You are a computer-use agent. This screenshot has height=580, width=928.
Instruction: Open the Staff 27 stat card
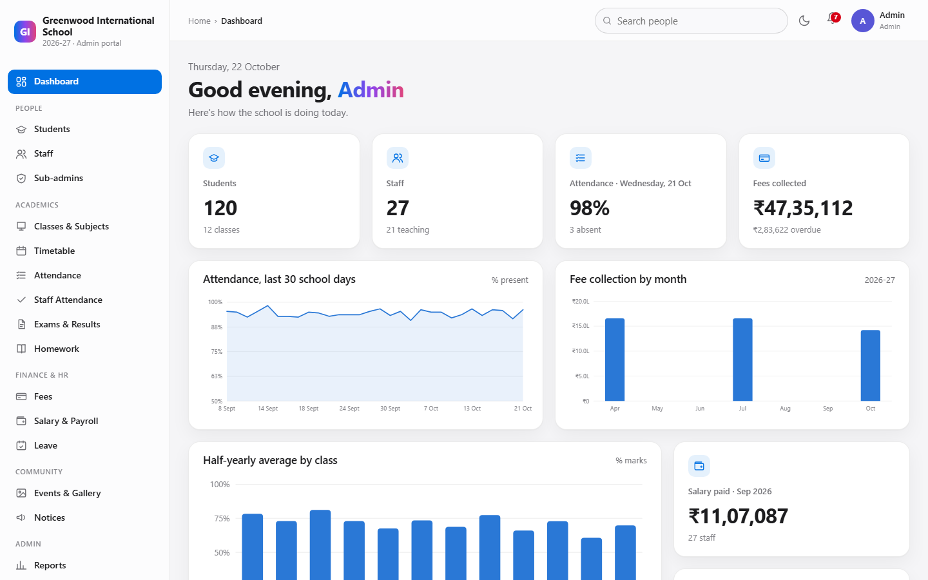pyautogui.click(x=458, y=191)
